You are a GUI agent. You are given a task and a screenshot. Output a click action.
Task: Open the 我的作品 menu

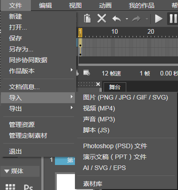pos(141,5)
